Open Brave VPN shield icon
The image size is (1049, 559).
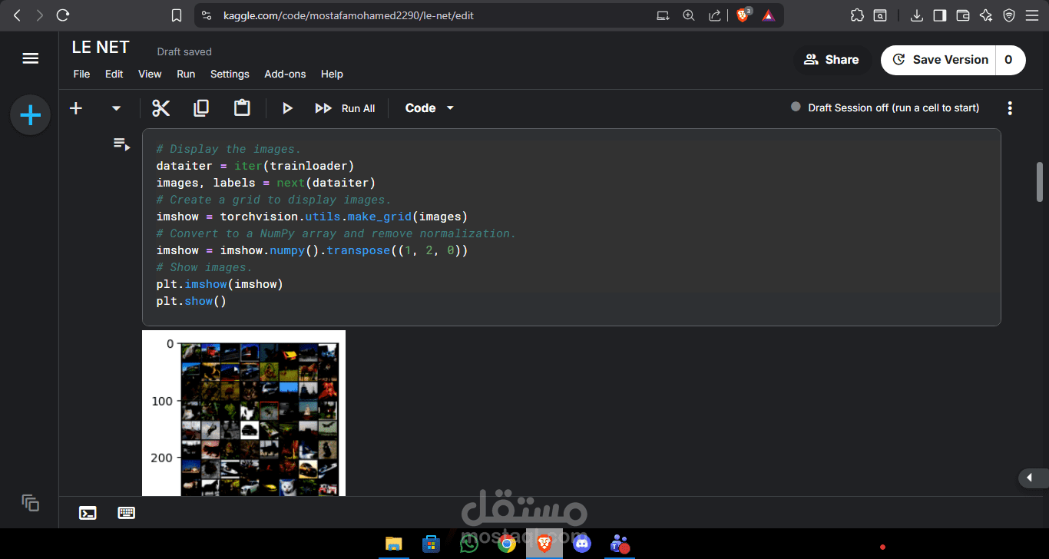pyautogui.click(x=1009, y=15)
